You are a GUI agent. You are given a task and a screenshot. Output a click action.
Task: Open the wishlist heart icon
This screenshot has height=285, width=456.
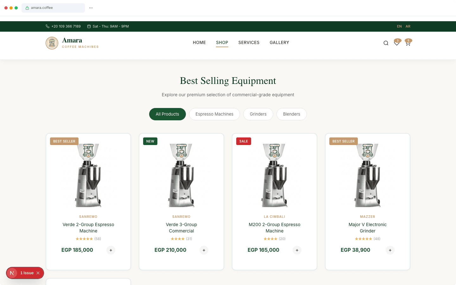(396, 43)
